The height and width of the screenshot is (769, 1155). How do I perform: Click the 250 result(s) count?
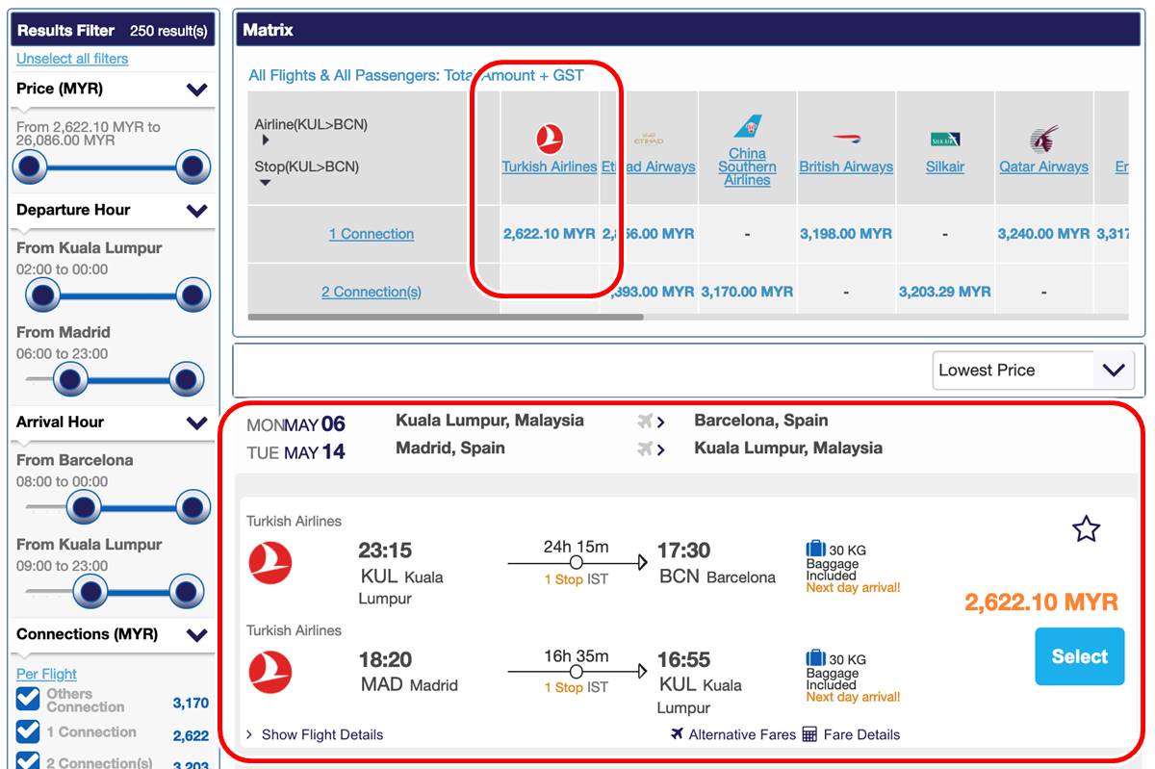pyautogui.click(x=168, y=31)
